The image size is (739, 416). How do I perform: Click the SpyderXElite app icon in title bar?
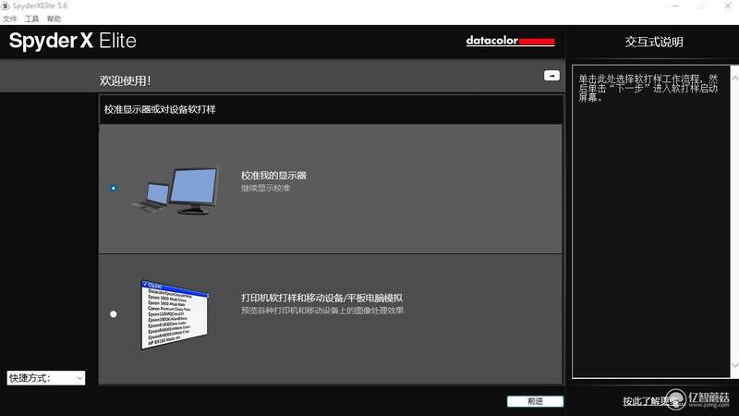pos(6,6)
